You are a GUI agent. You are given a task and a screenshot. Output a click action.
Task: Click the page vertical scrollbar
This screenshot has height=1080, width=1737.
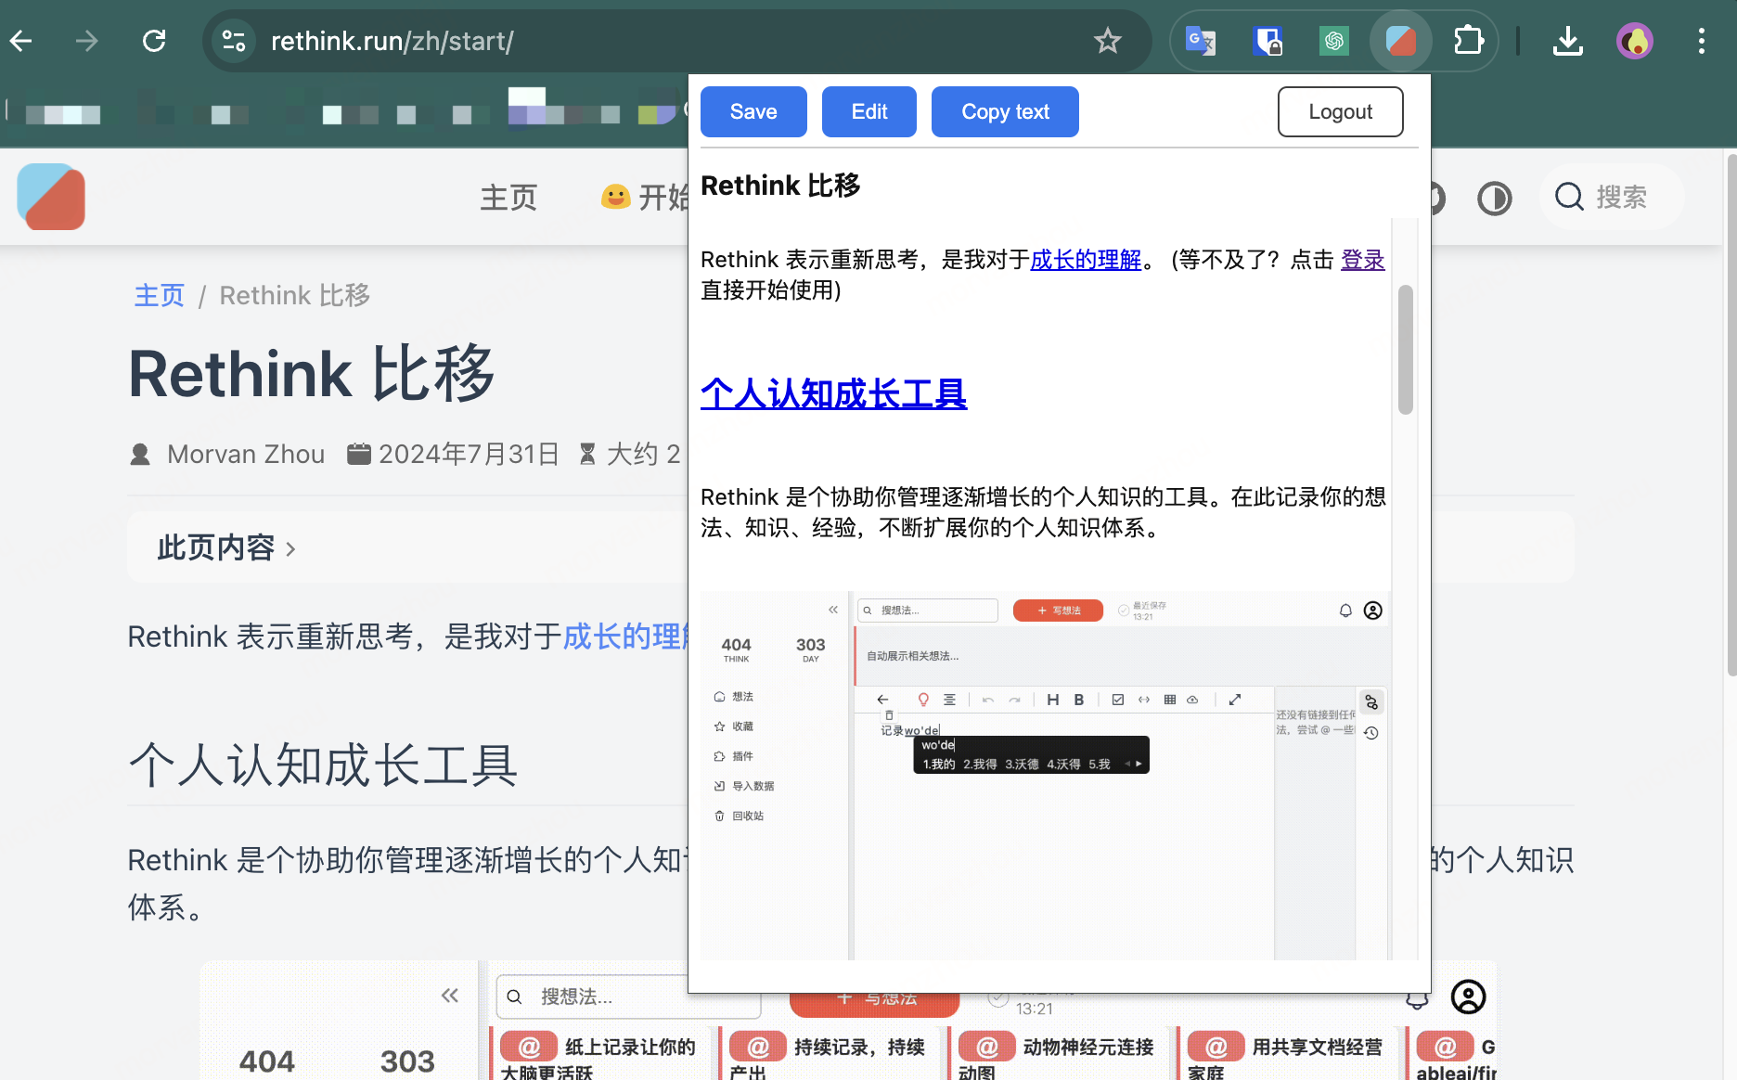coord(1731,416)
